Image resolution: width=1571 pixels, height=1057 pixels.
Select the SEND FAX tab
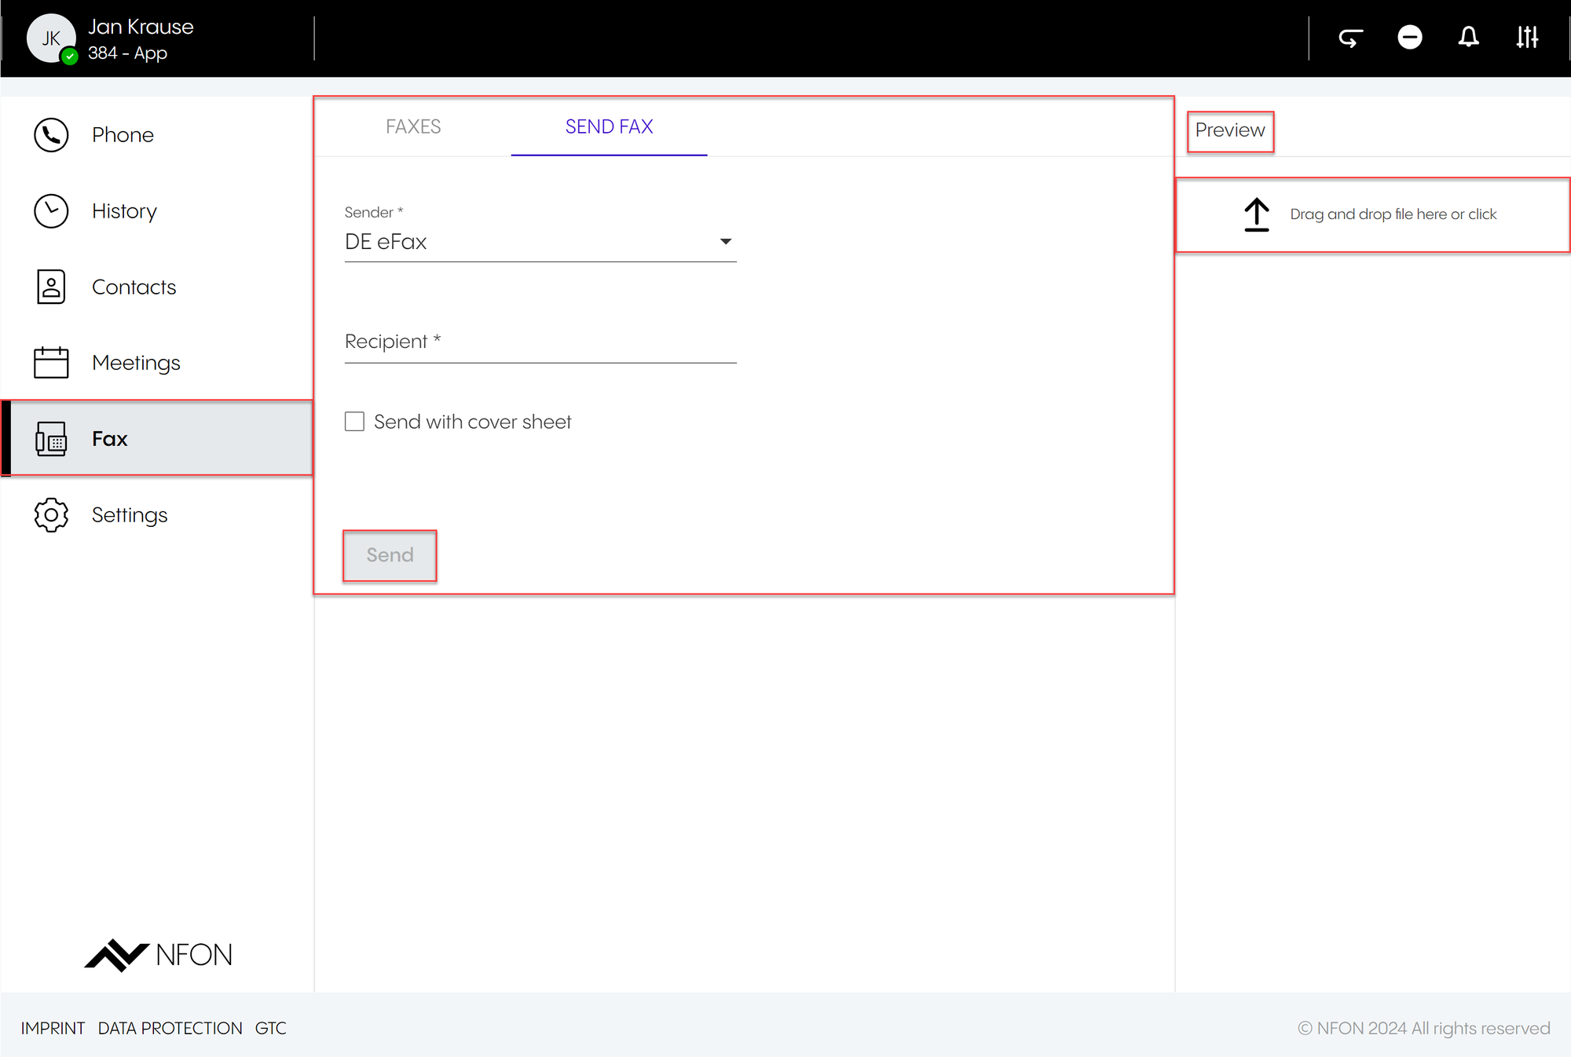[609, 126]
